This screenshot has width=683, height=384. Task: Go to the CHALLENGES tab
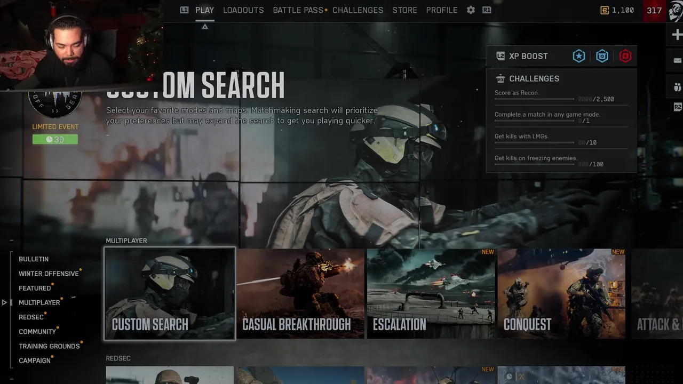tap(358, 10)
